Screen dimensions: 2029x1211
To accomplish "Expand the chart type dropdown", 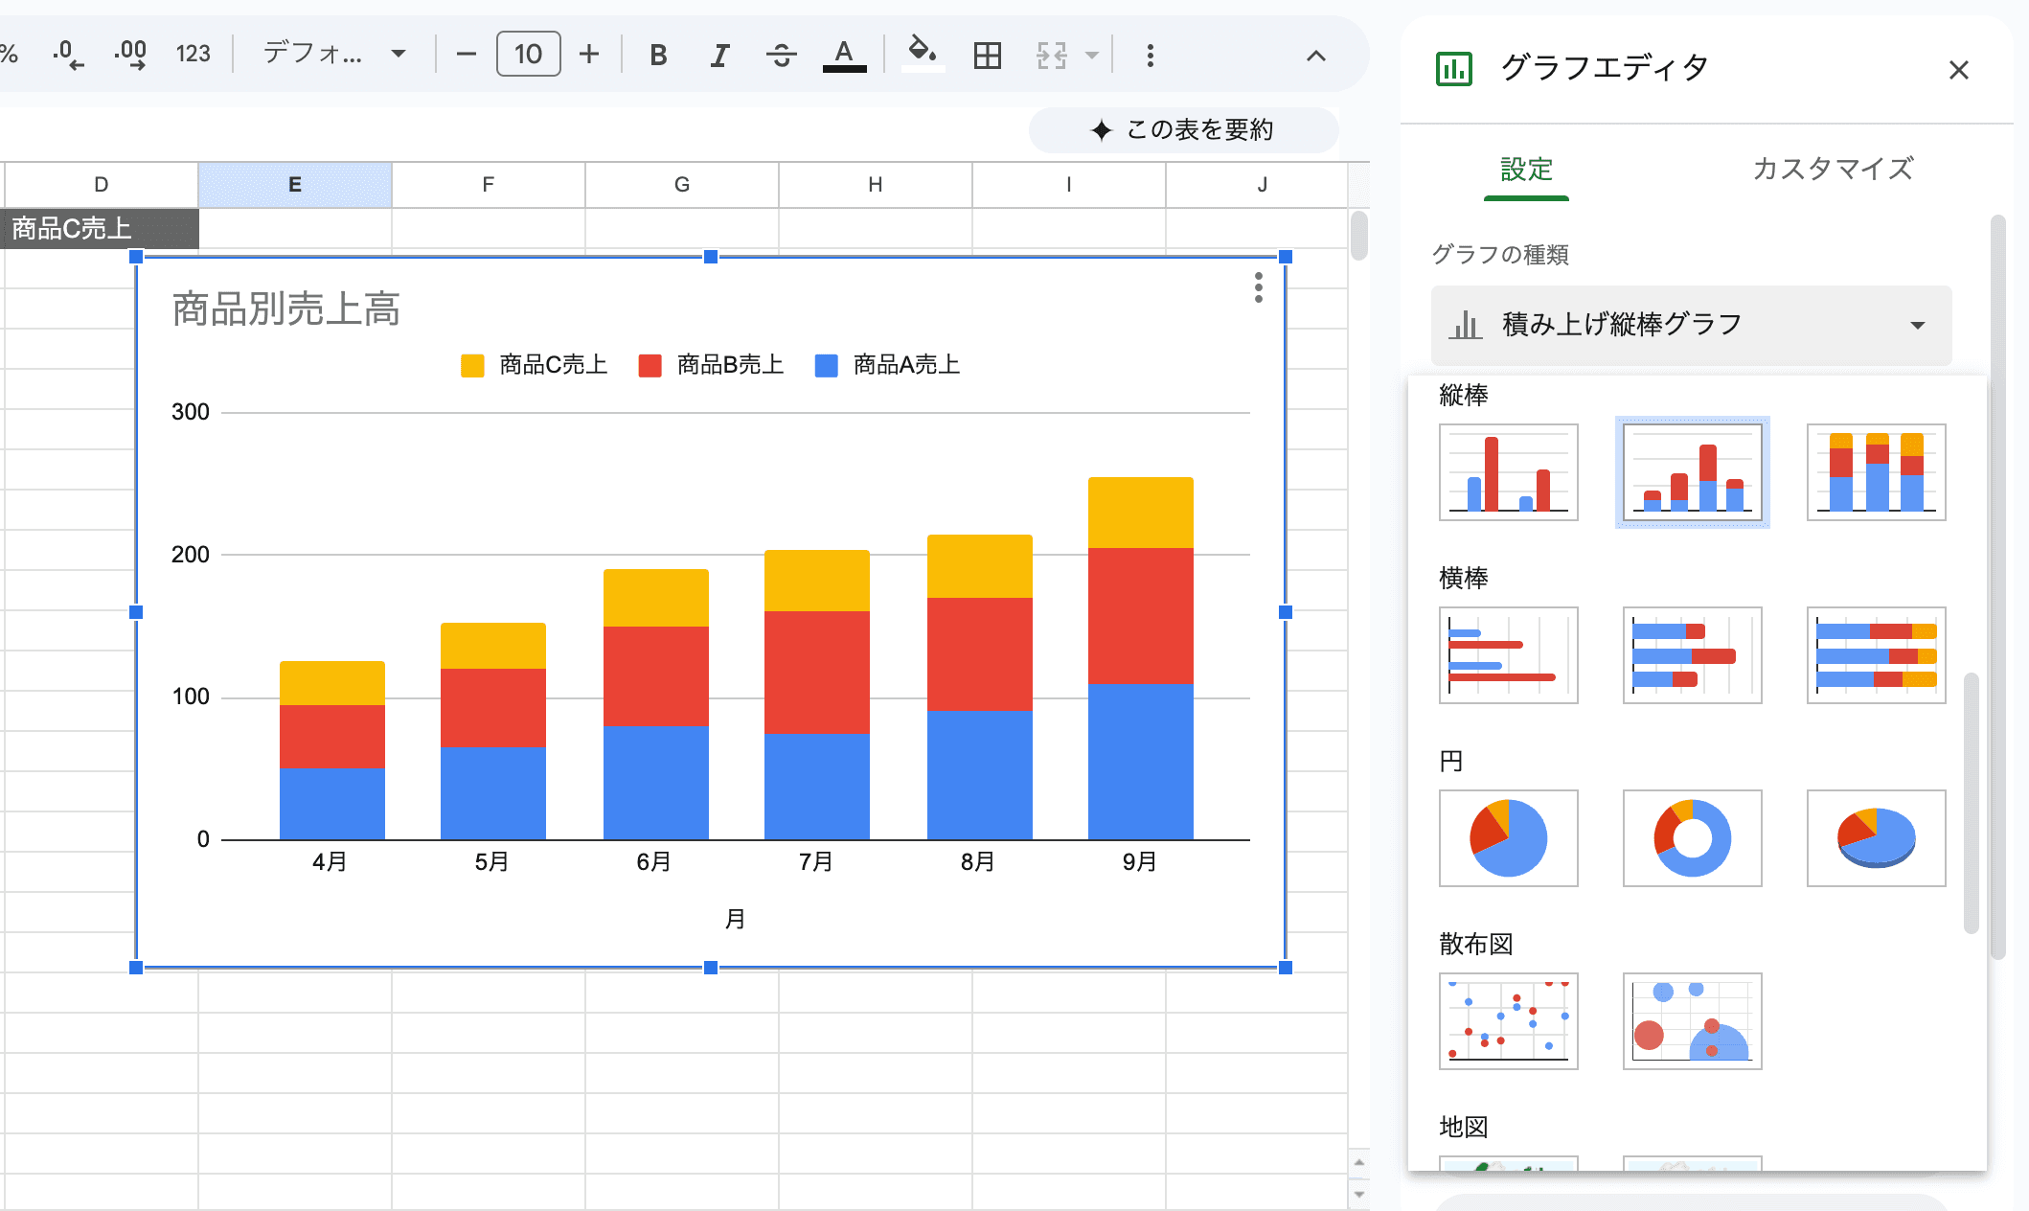I will pos(1691,325).
